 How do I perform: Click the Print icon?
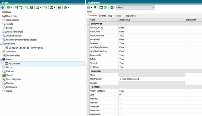coord(60,7)
